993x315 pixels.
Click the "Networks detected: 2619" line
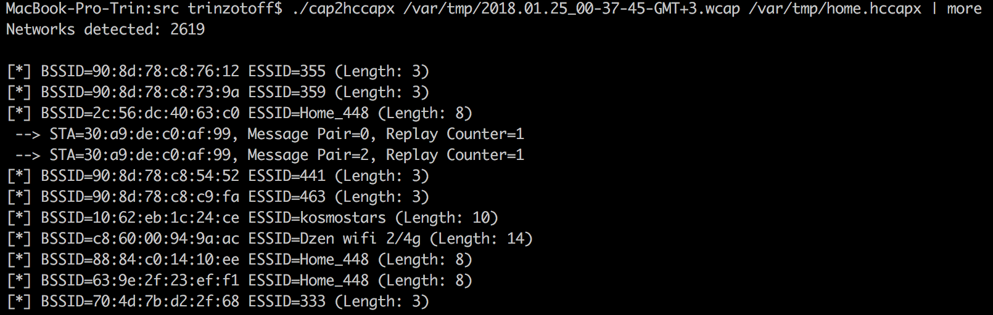click(105, 30)
